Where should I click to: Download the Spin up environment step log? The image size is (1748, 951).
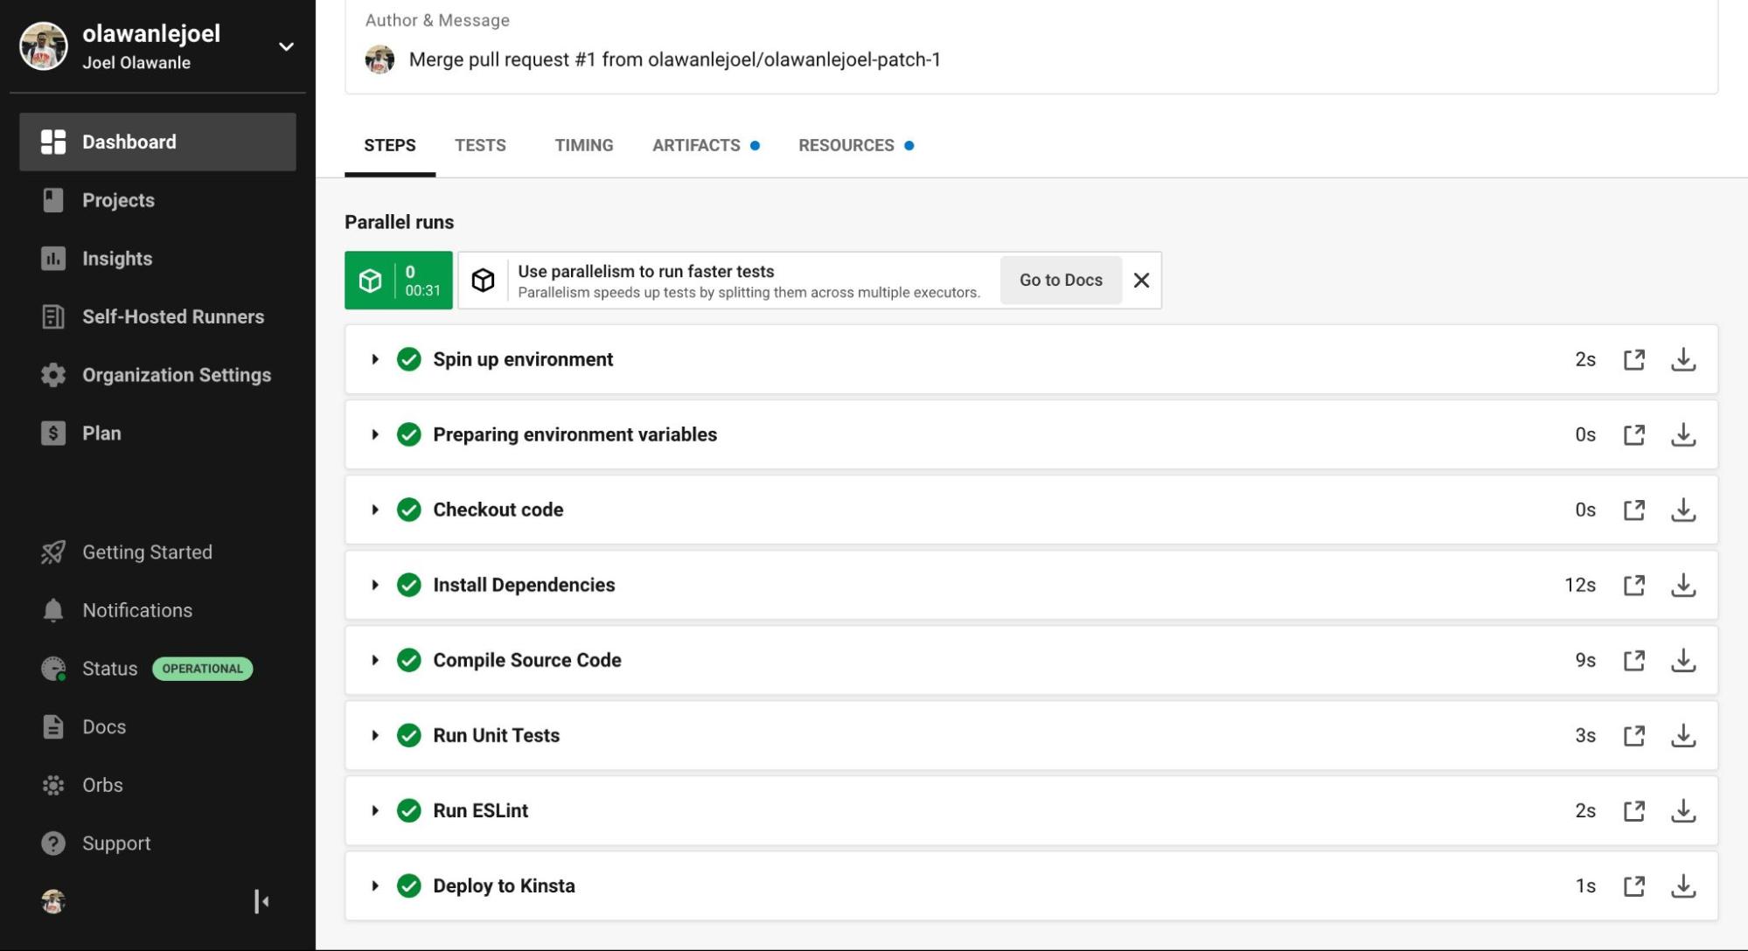point(1682,359)
